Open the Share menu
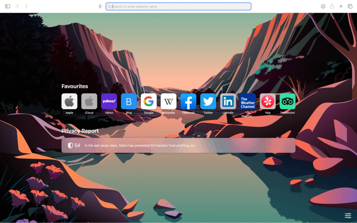357x223 pixels. pyautogui.click(x=332, y=6)
